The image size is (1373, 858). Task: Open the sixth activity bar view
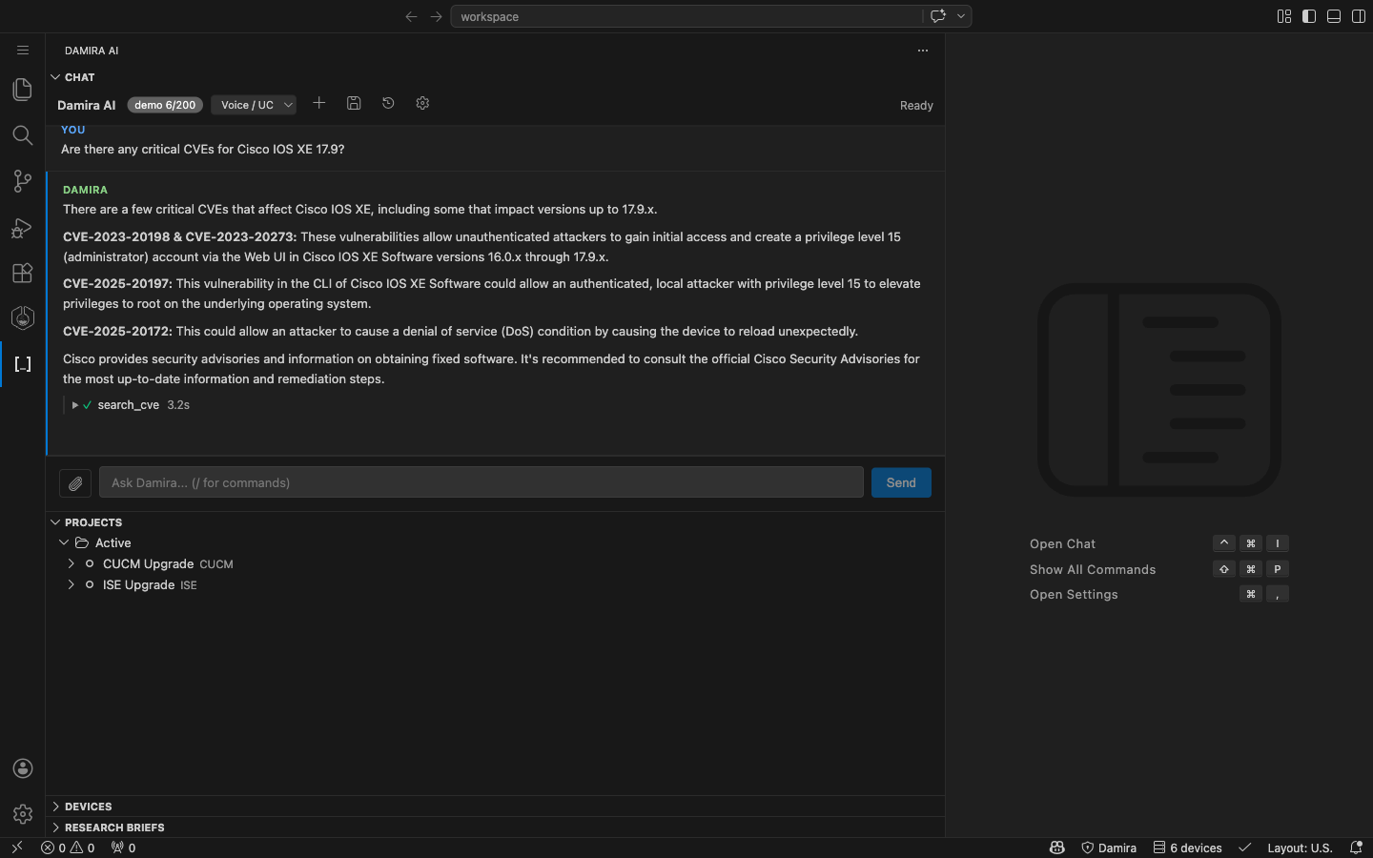coord(23,318)
